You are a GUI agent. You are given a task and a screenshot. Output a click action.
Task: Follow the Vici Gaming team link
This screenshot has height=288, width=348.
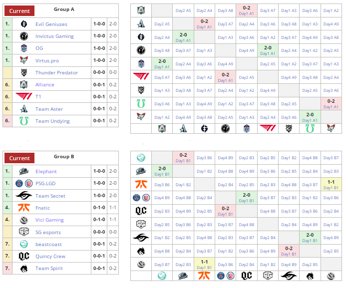tap(49, 220)
